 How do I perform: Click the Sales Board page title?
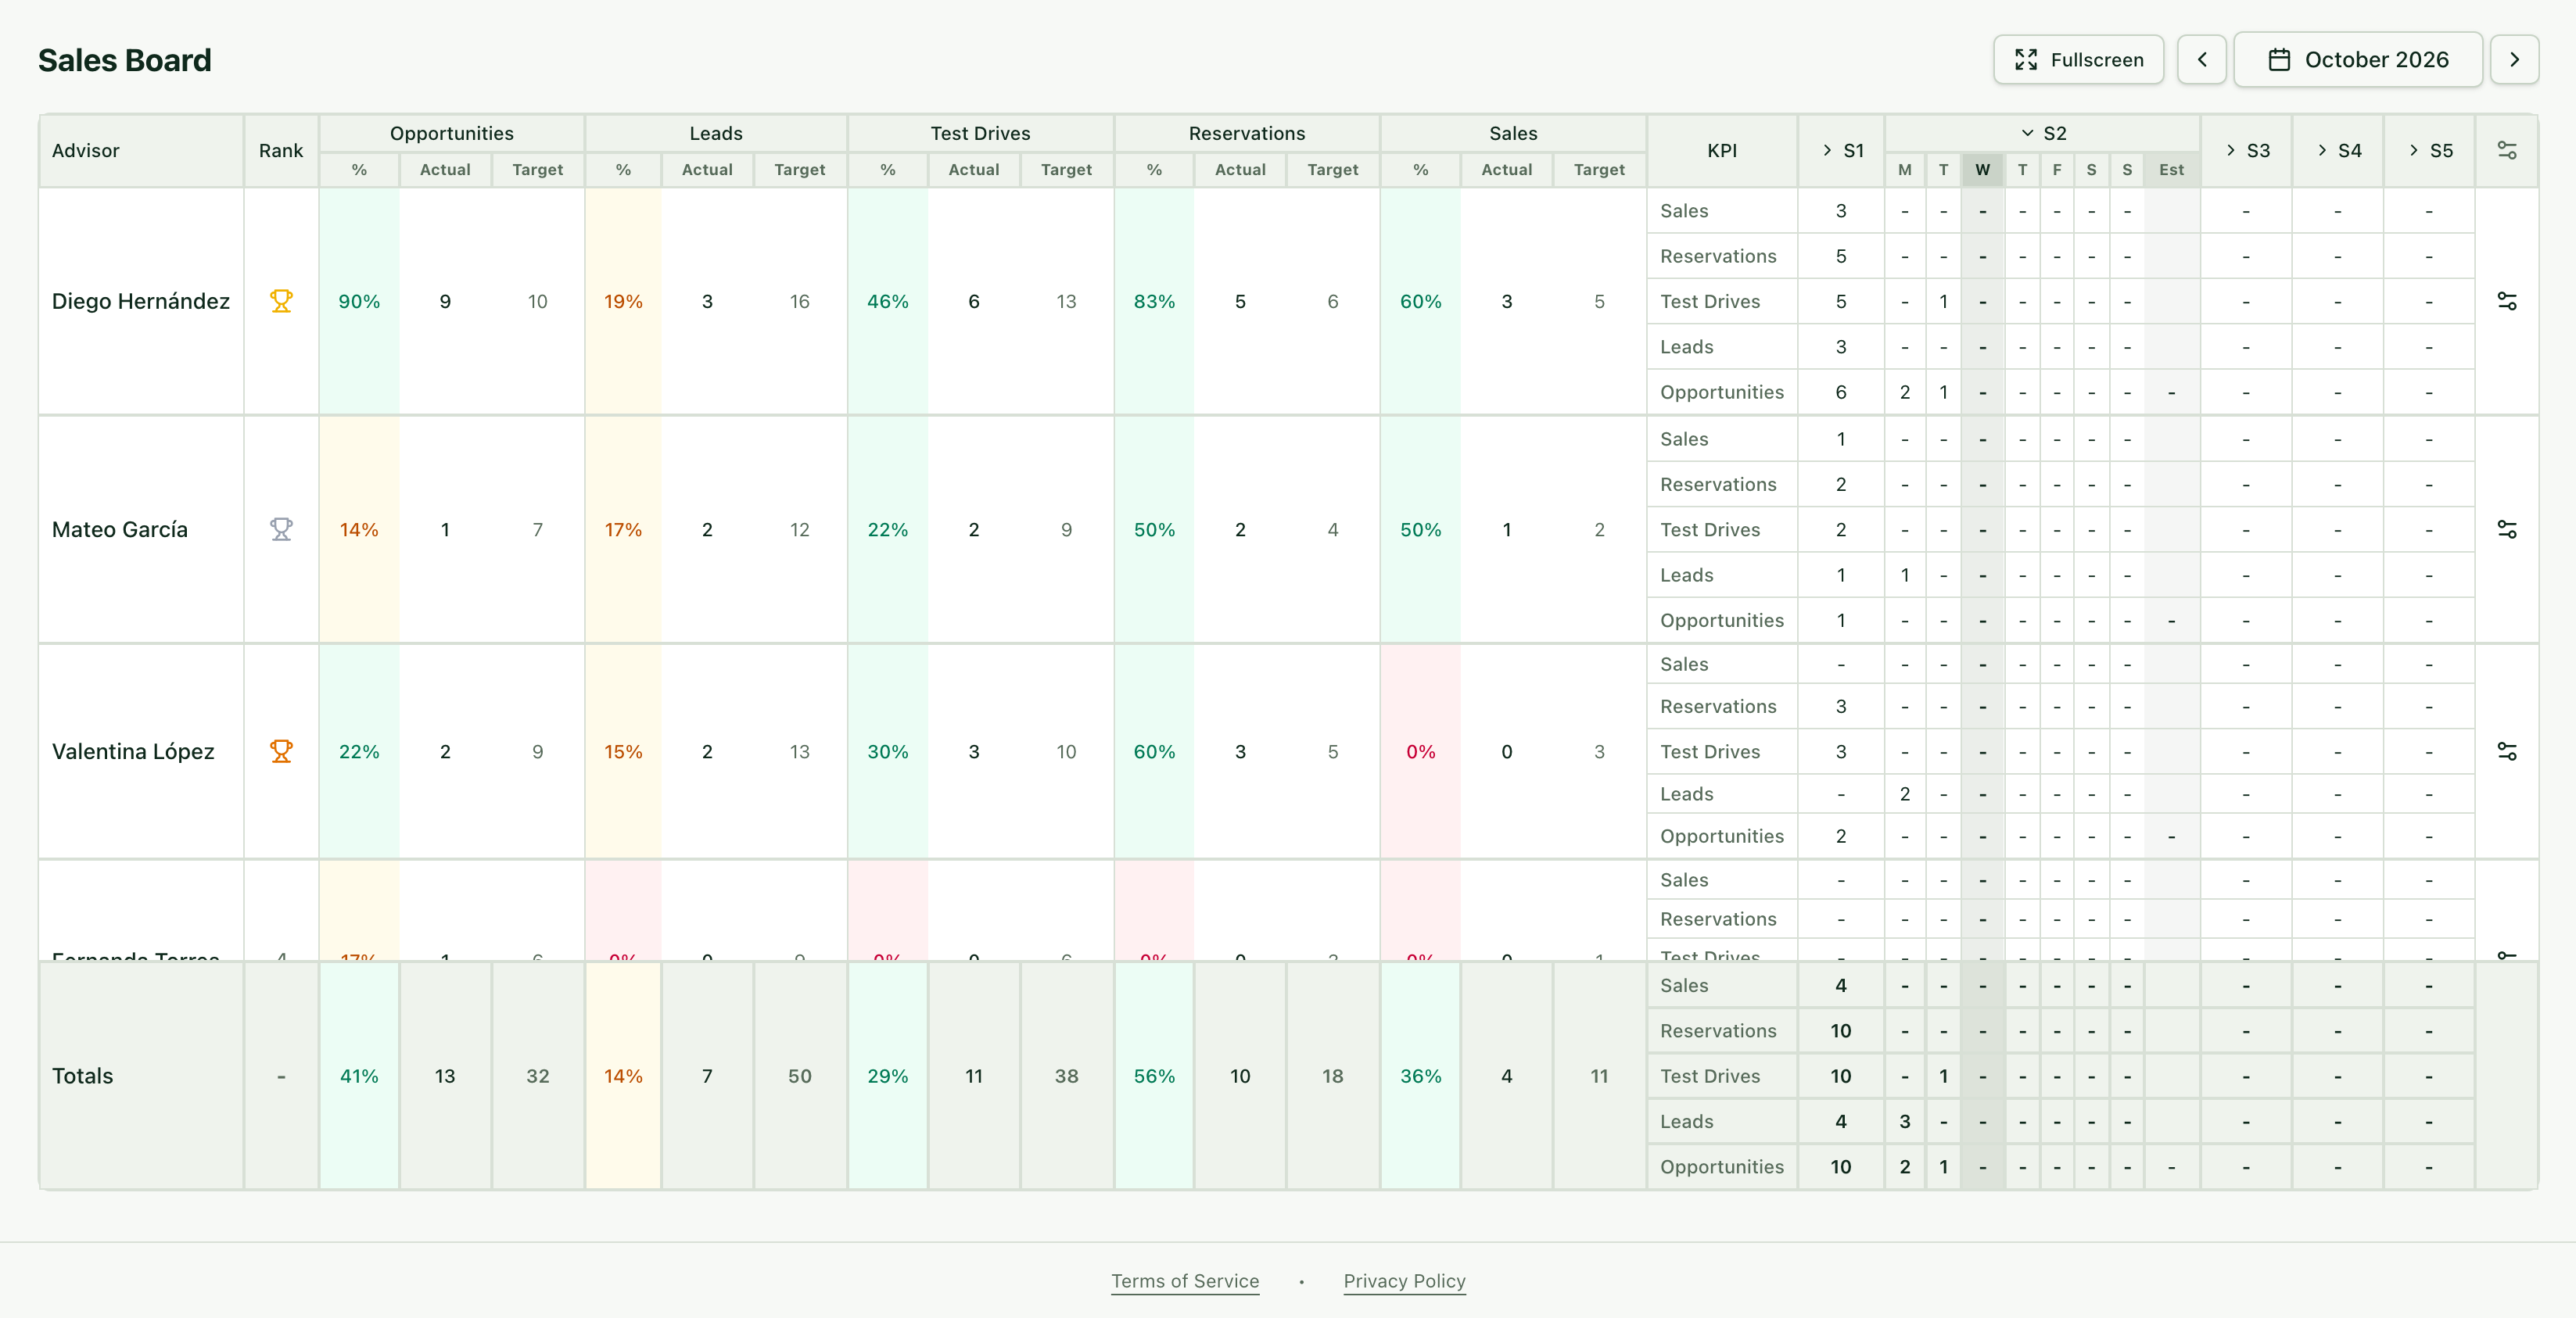125,60
